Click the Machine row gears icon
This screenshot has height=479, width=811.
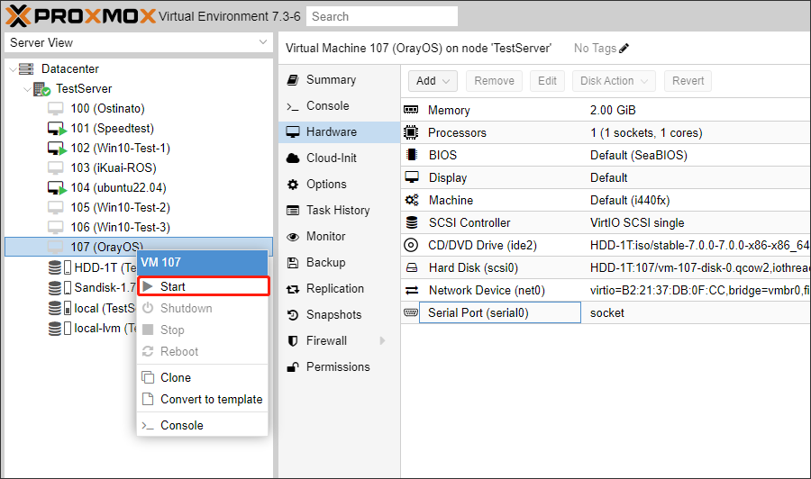412,200
